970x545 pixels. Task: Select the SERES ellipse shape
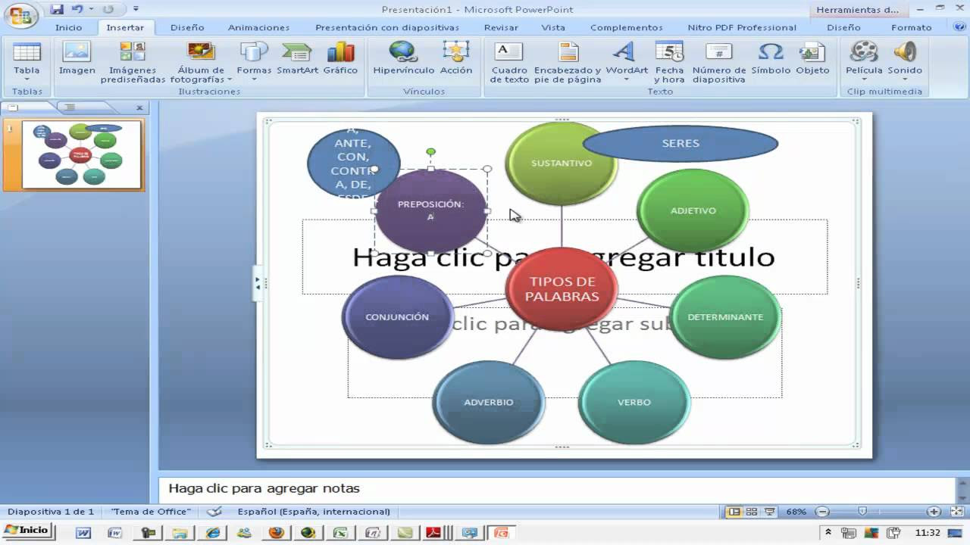pyautogui.click(x=681, y=143)
